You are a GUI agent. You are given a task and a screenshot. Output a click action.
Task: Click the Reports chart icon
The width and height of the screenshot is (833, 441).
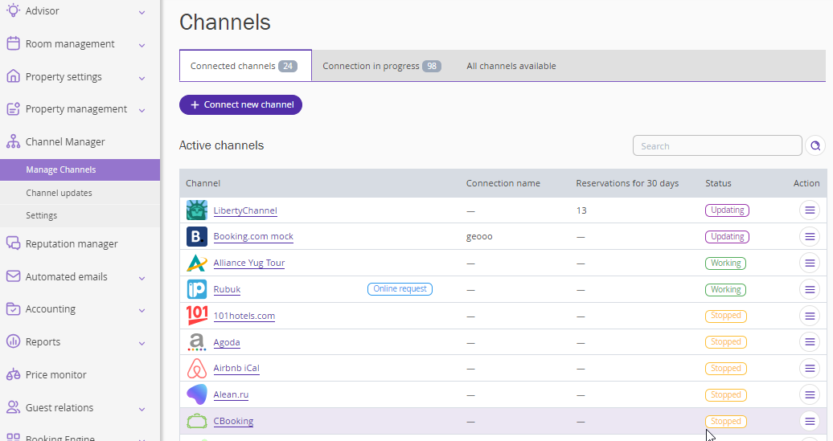point(14,341)
